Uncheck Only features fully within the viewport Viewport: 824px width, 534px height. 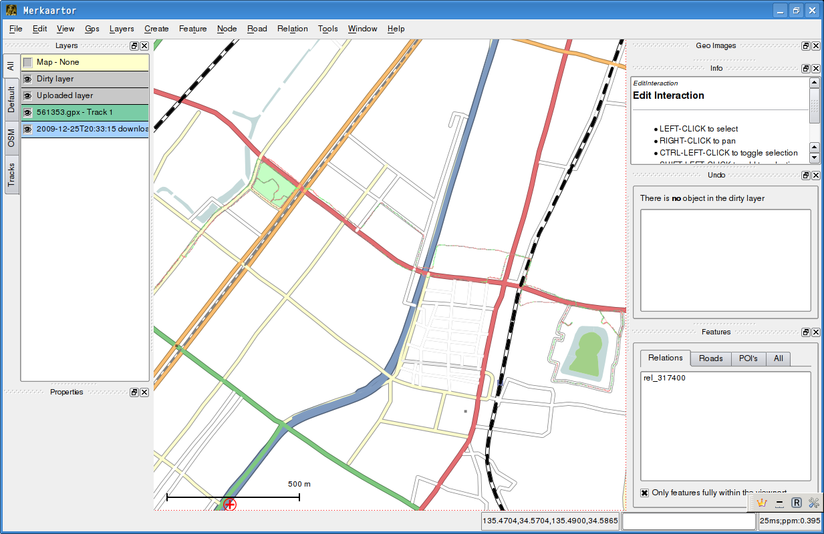[x=644, y=493]
